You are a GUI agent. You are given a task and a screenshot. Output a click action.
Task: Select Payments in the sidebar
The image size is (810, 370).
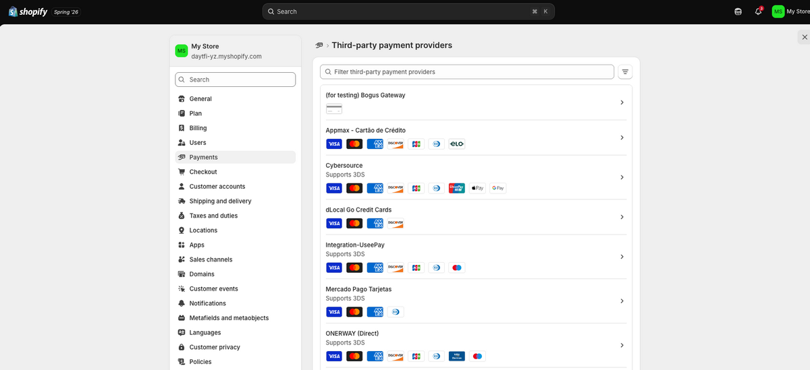point(236,157)
